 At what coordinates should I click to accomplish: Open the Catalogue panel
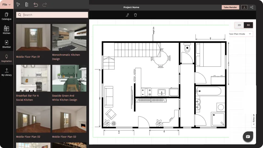coord(7,16)
